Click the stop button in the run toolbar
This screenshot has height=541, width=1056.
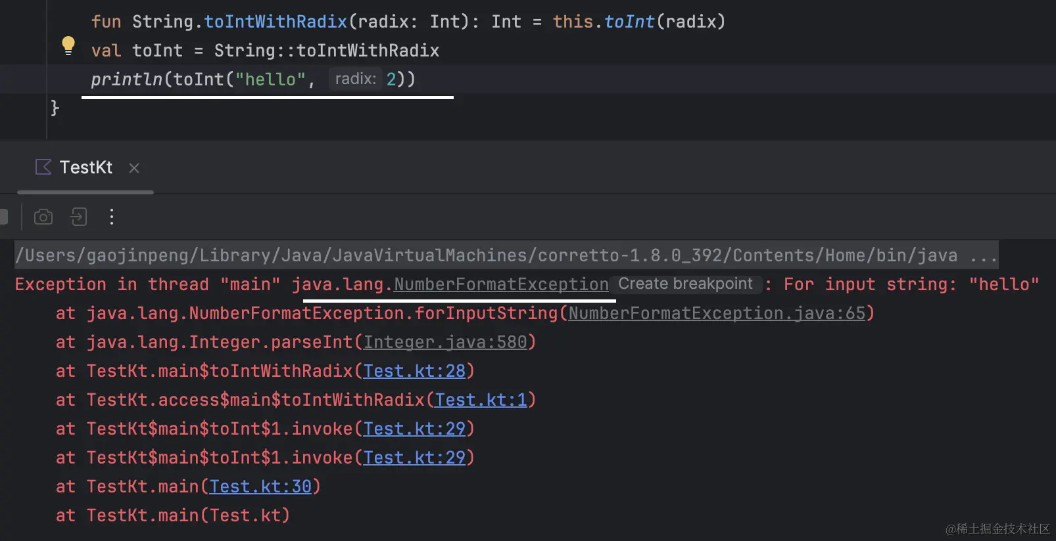(3, 217)
